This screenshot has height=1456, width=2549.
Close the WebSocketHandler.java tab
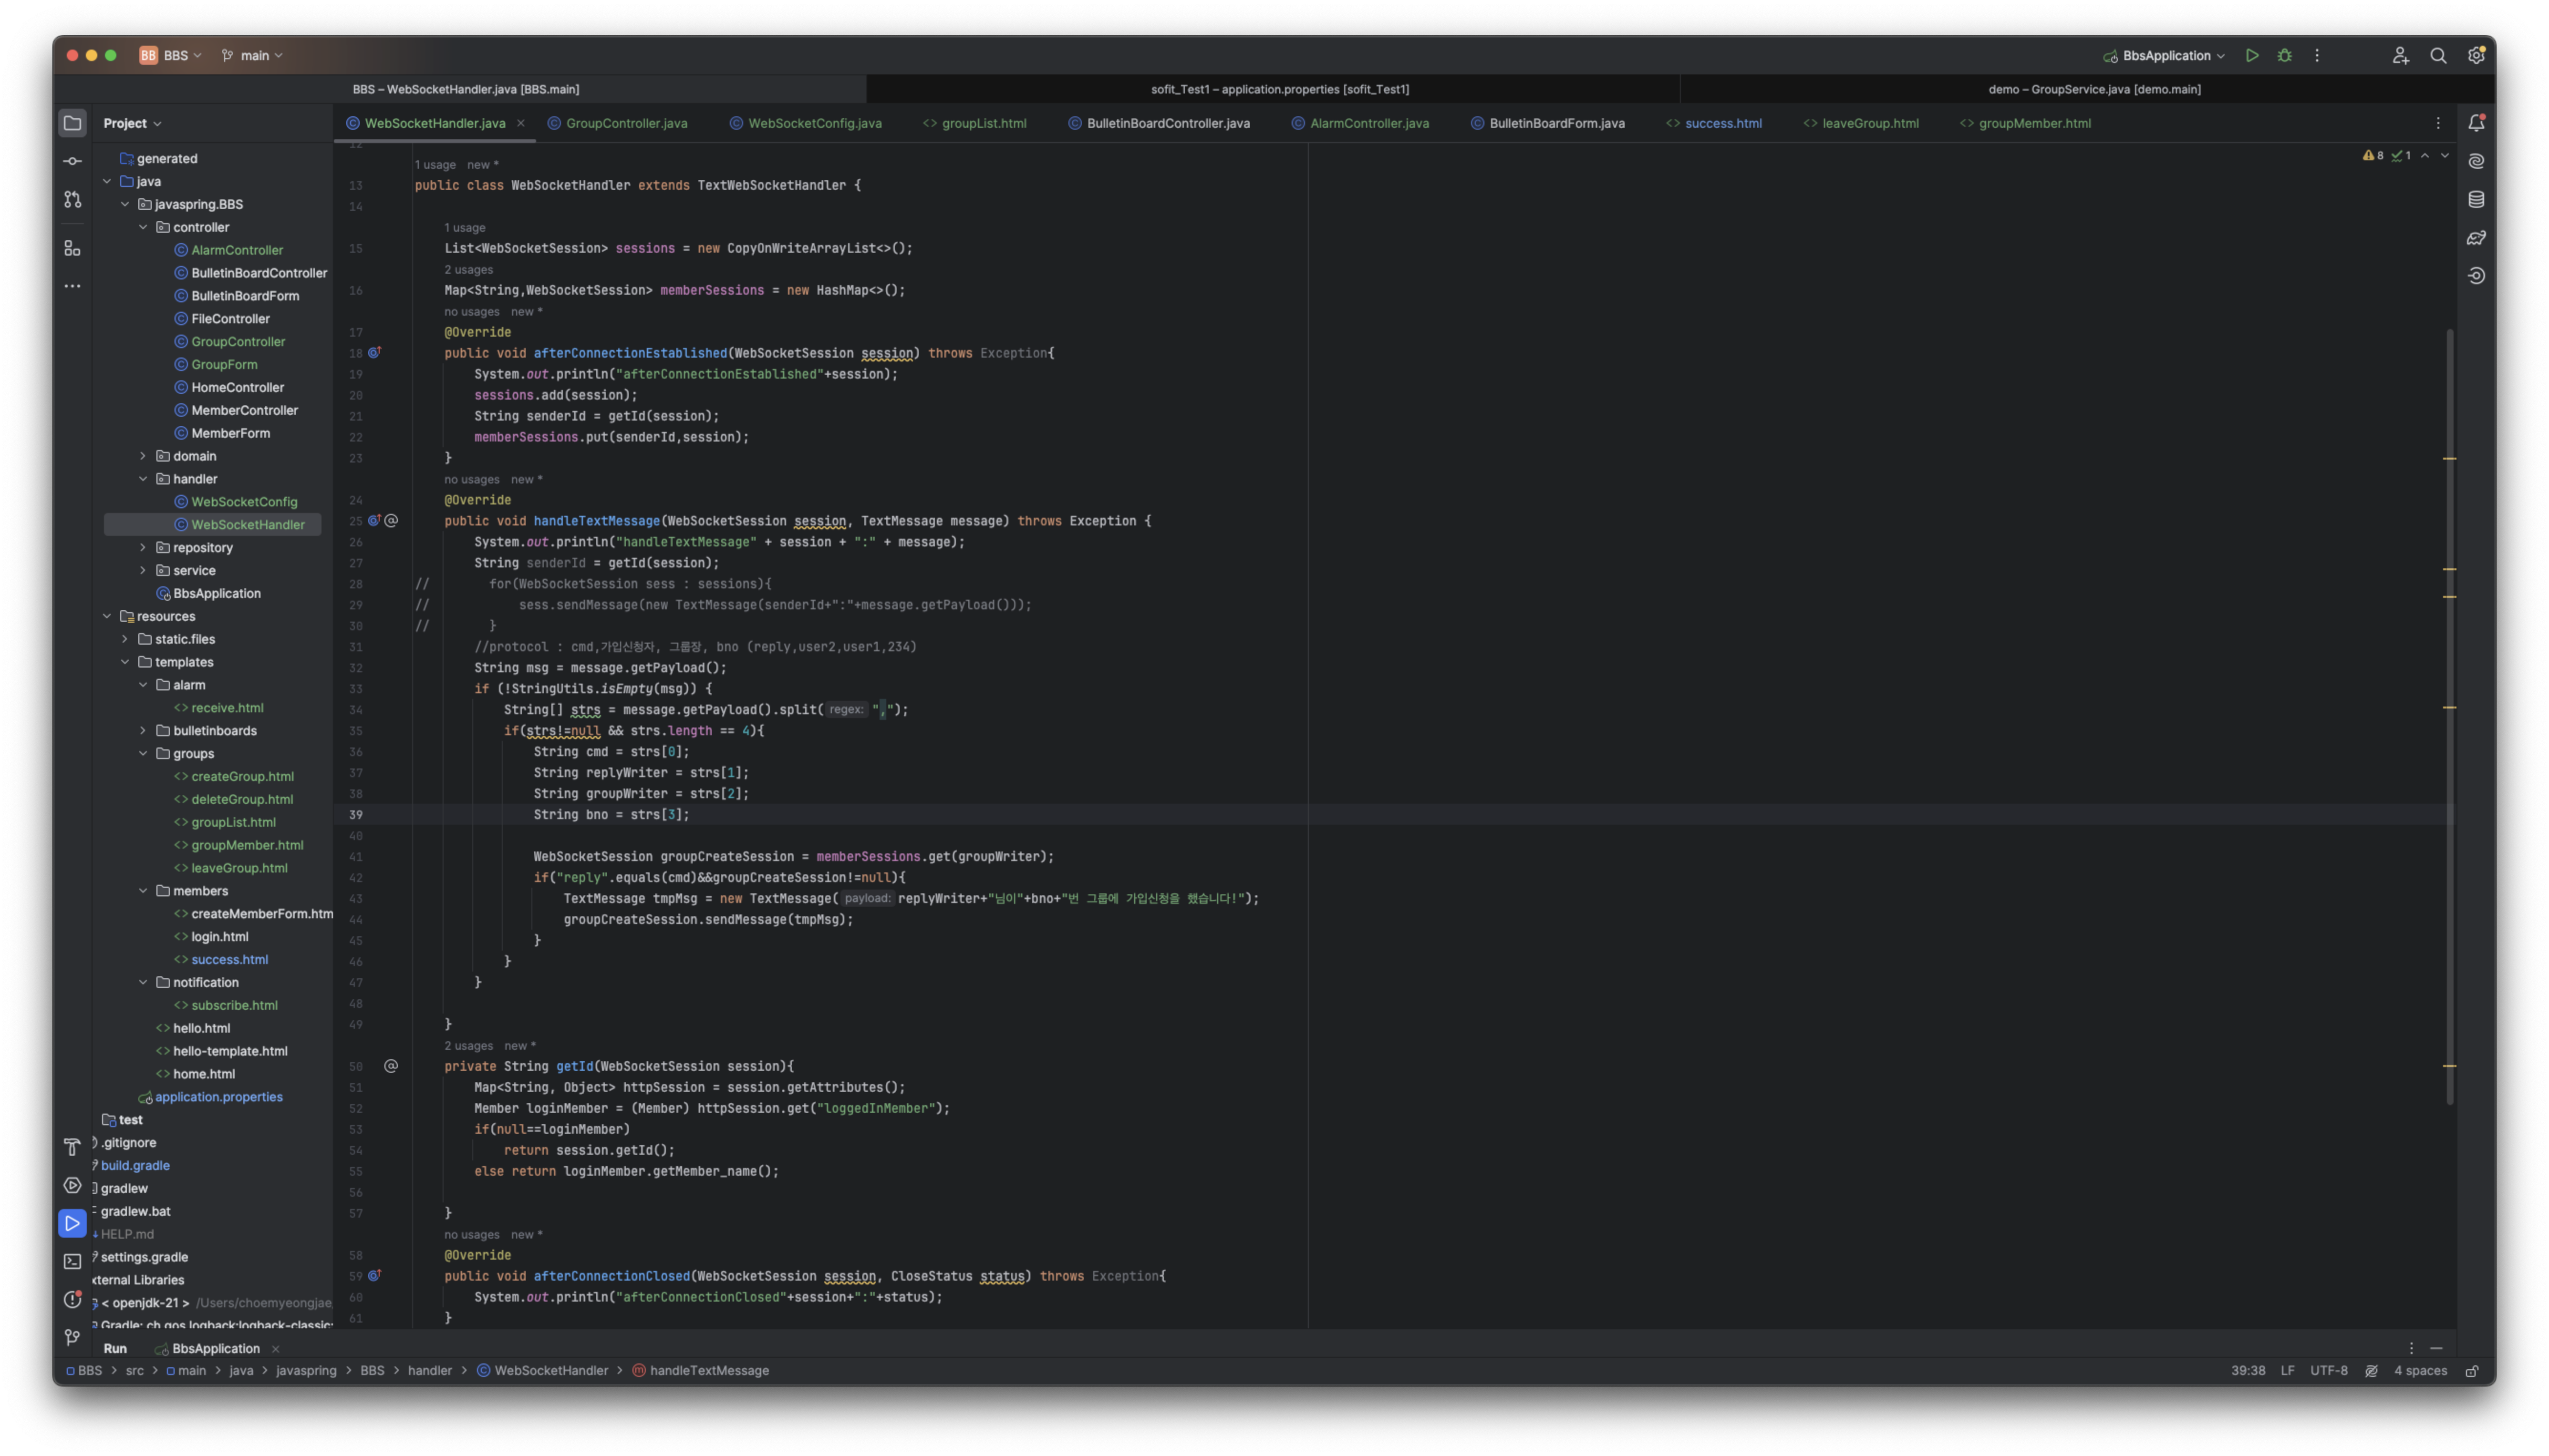[520, 123]
